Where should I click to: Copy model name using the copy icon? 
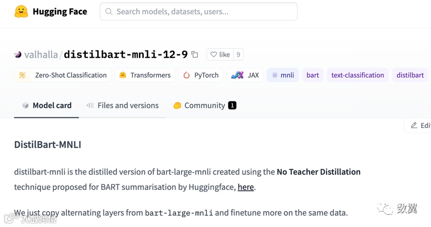[x=195, y=55]
